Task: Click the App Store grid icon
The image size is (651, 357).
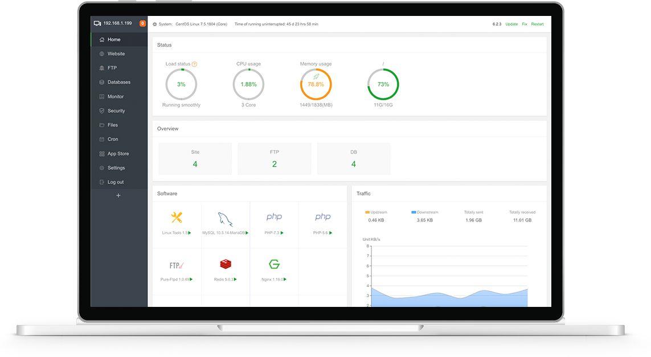Action: tap(102, 154)
